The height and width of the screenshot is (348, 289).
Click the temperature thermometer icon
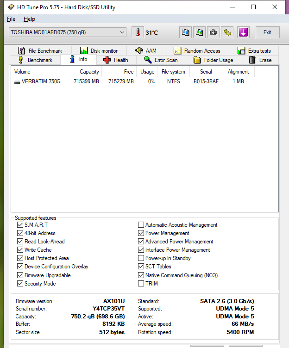(x=138, y=32)
